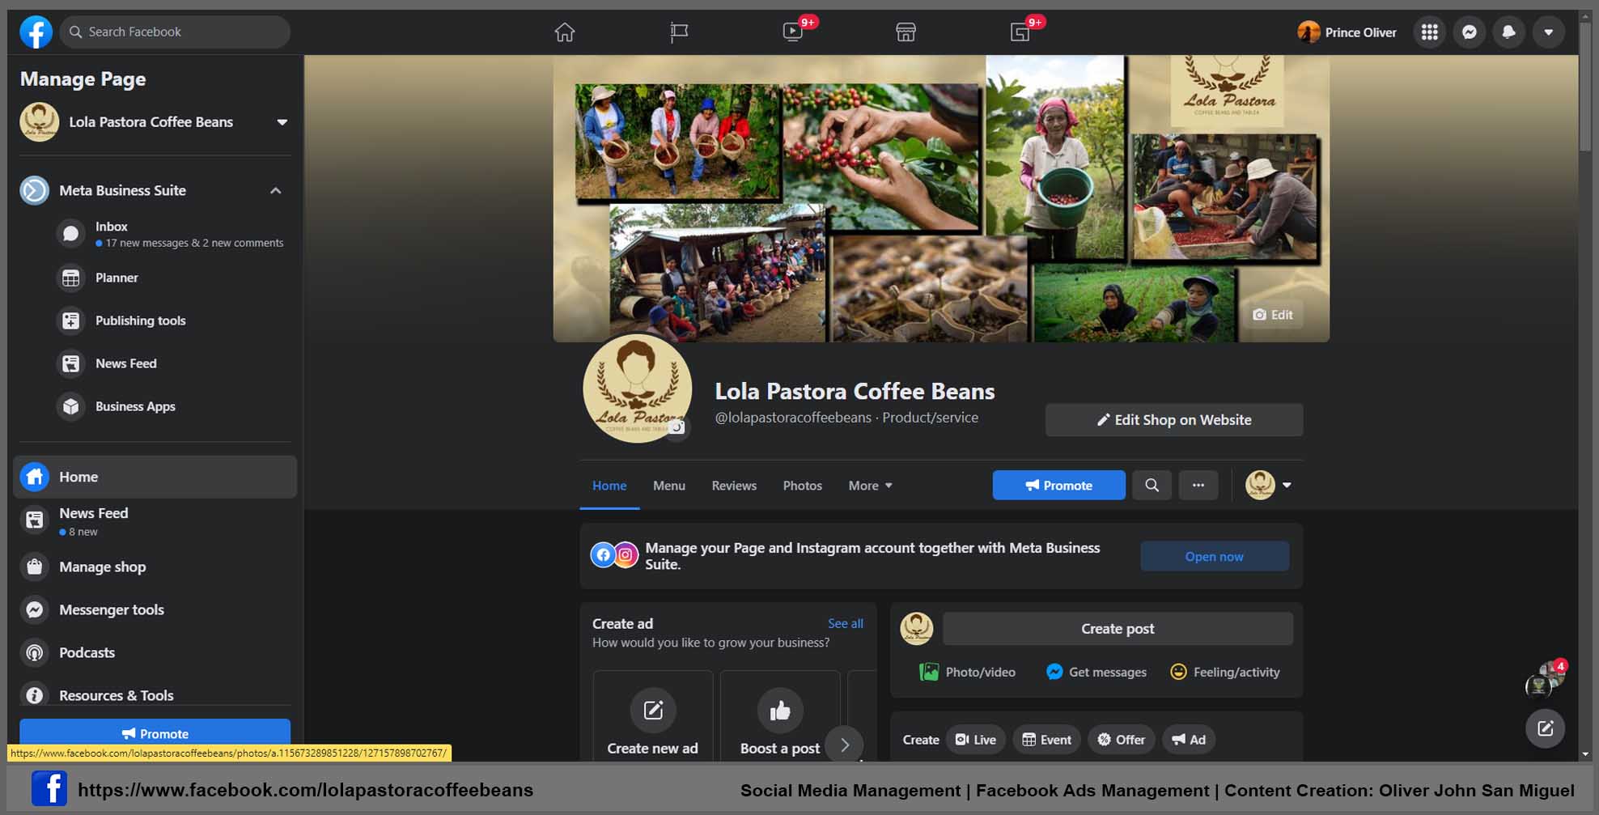
Task: Click the Facebook logo in the top bar
Action: pyautogui.click(x=36, y=32)
